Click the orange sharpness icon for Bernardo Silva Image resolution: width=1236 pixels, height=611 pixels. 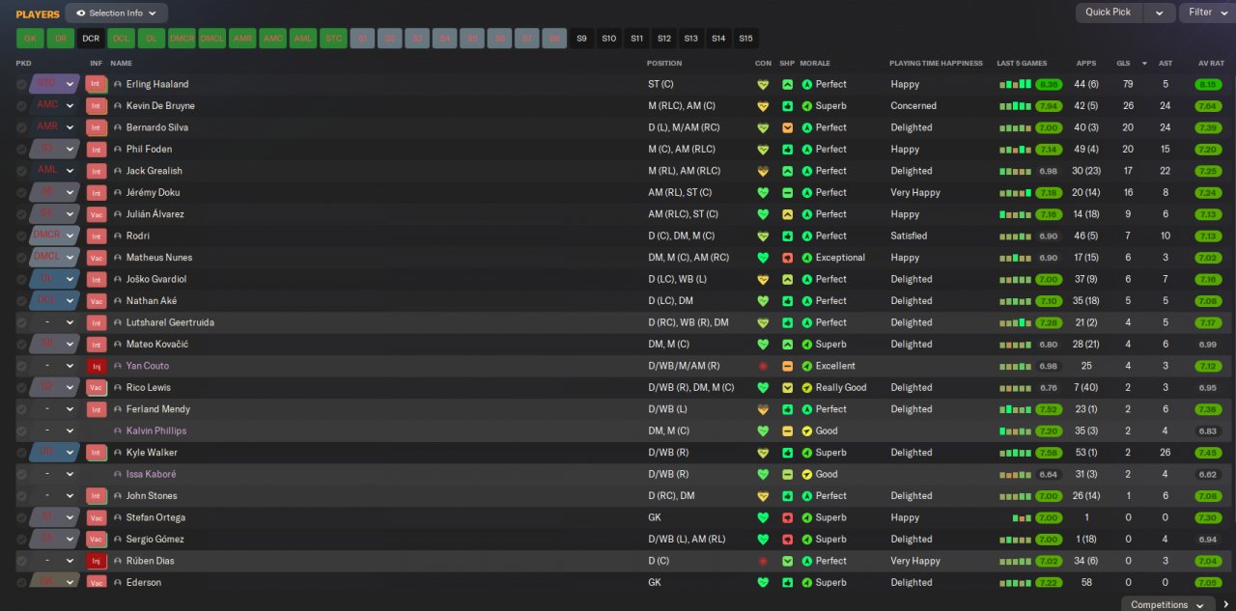[787, 127]
